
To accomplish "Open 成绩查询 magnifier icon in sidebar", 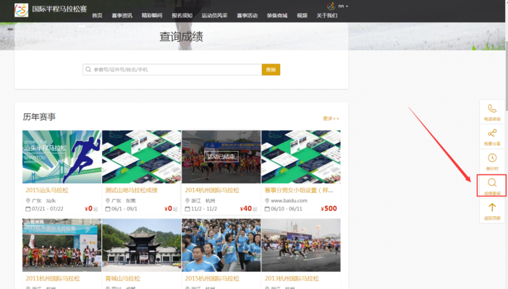I will (x=492, y=184).
